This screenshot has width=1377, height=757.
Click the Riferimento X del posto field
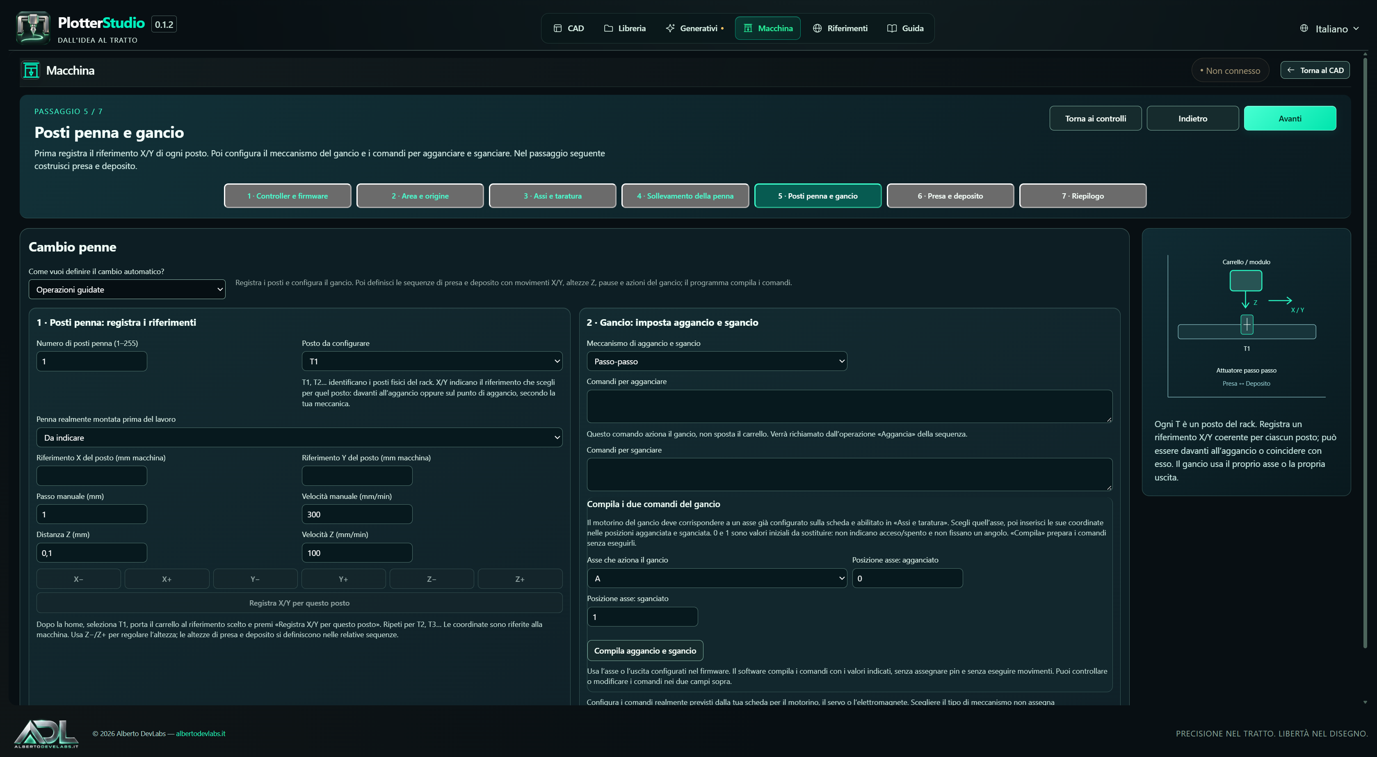point(91,475)
